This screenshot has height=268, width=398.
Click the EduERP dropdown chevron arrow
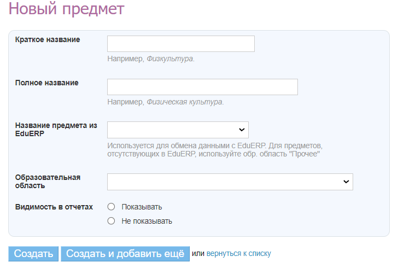241,130
